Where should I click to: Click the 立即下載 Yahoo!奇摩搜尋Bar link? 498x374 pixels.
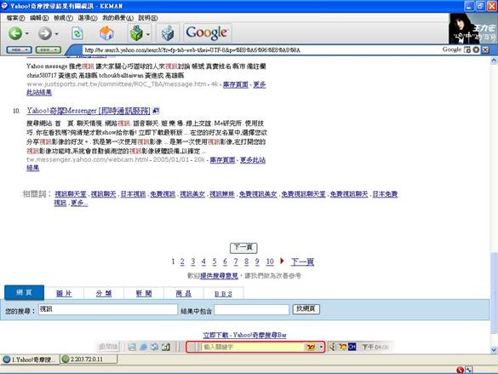click(x=244, y=335)
